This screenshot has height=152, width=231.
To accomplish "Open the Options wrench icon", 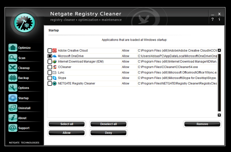I will click(13, 88).
